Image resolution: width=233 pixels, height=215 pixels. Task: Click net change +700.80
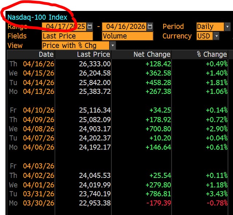158,129
